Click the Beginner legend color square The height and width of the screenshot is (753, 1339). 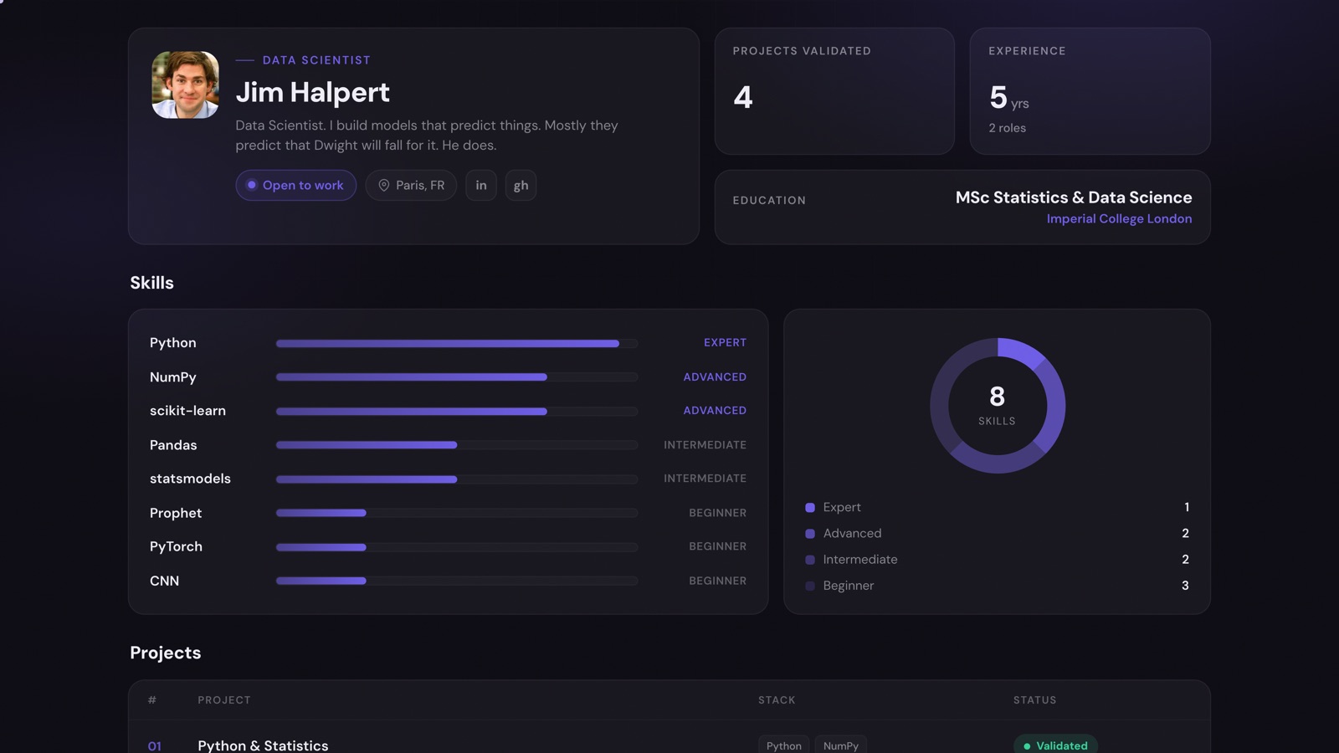pos(810,586)
